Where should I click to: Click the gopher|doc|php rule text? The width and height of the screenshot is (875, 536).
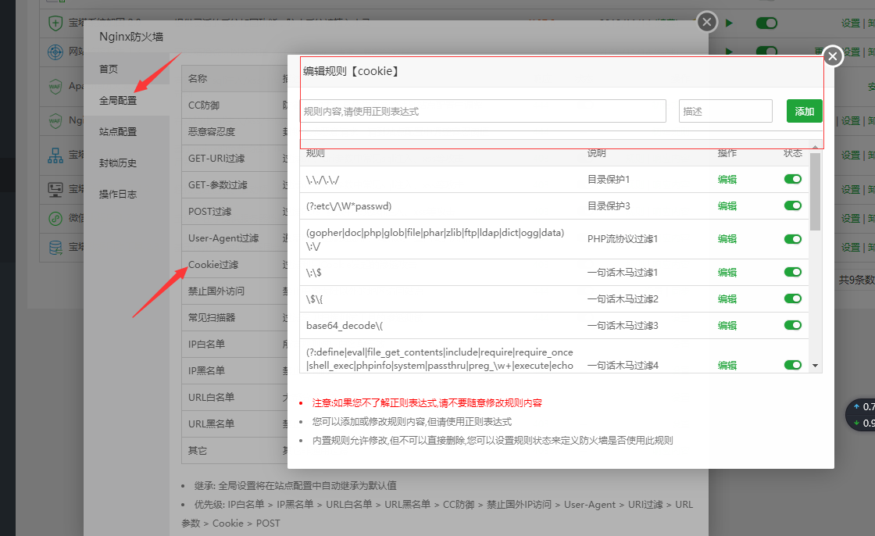[435, 239]
